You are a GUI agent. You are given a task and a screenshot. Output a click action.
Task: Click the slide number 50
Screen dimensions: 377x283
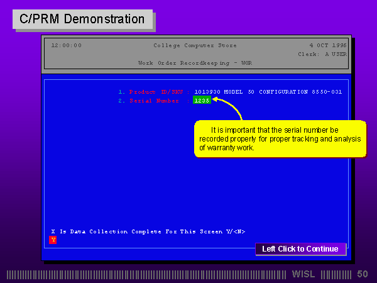363,274
